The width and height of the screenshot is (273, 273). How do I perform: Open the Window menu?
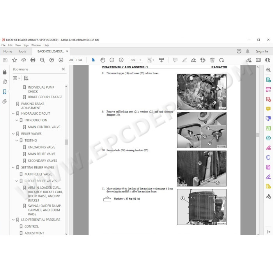(x=36, y=45)
